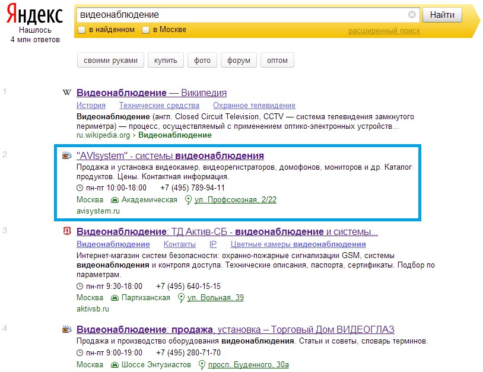Image resolution: width=483 pixels, height=372 pixels.
Task: Open the ул. Профсоюзная, 2/22 address
Action: (x=236, y=200)
